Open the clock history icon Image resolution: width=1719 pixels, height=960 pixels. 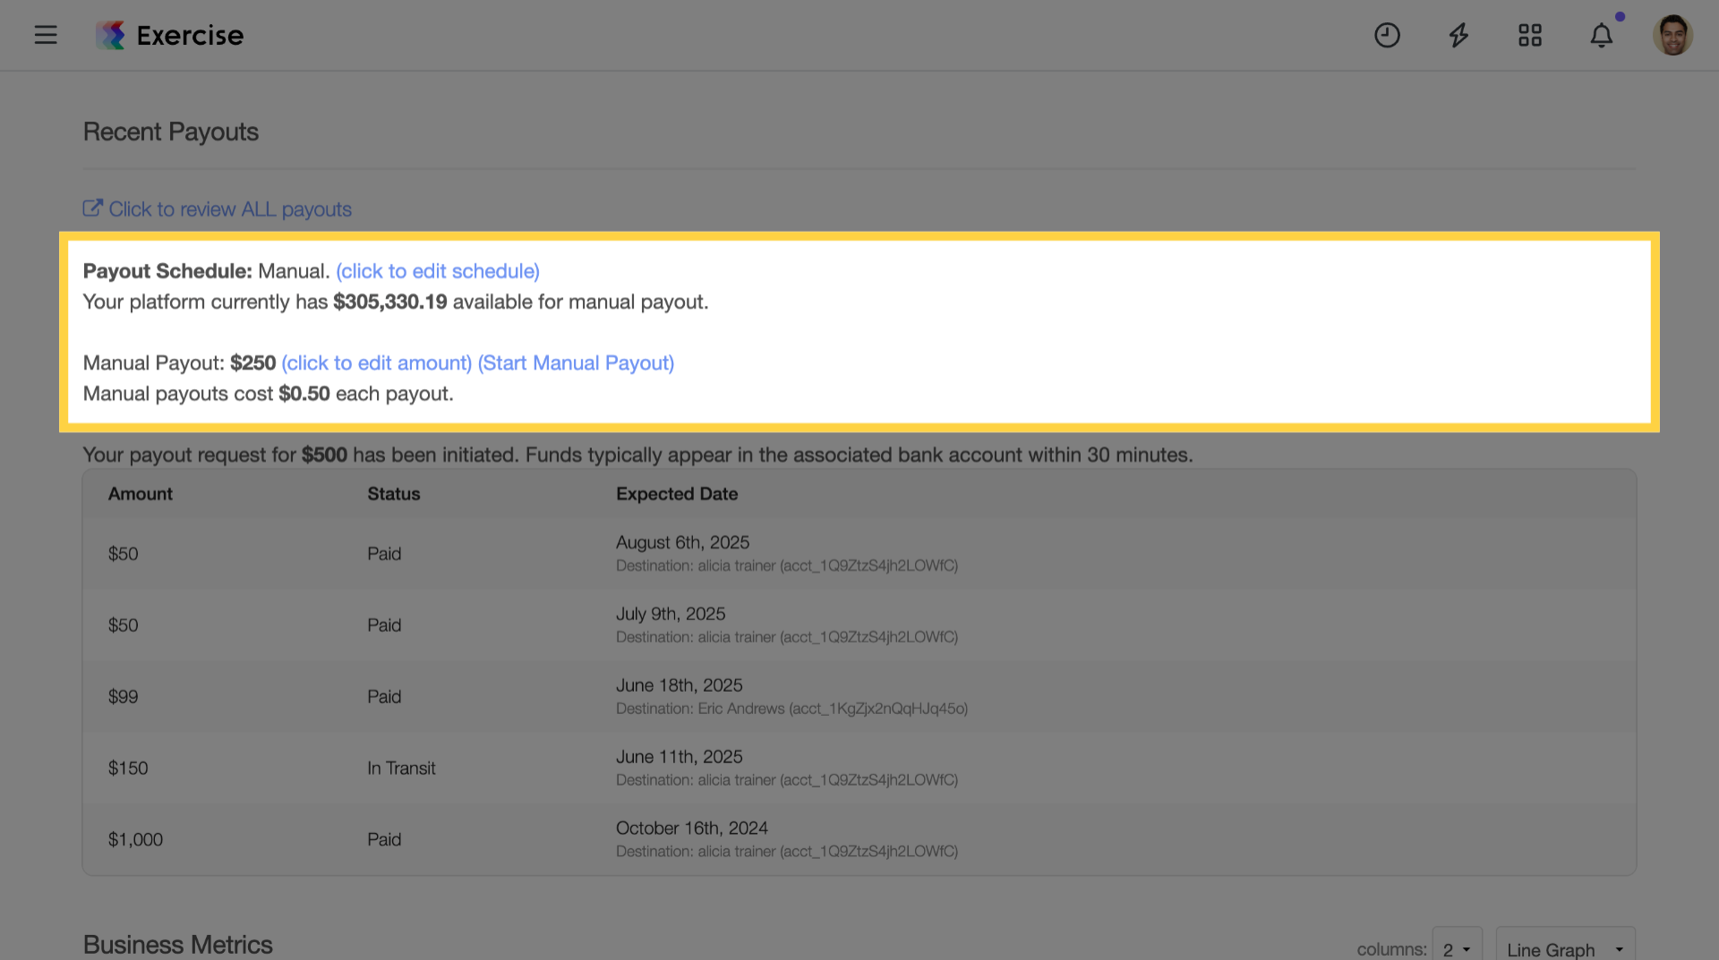coord(1387,35)
